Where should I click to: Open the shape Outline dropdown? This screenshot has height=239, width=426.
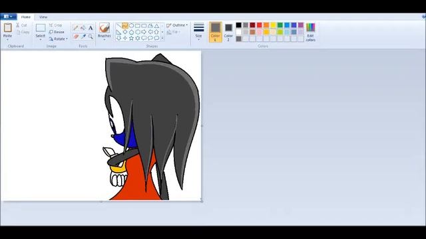[177, 25]
